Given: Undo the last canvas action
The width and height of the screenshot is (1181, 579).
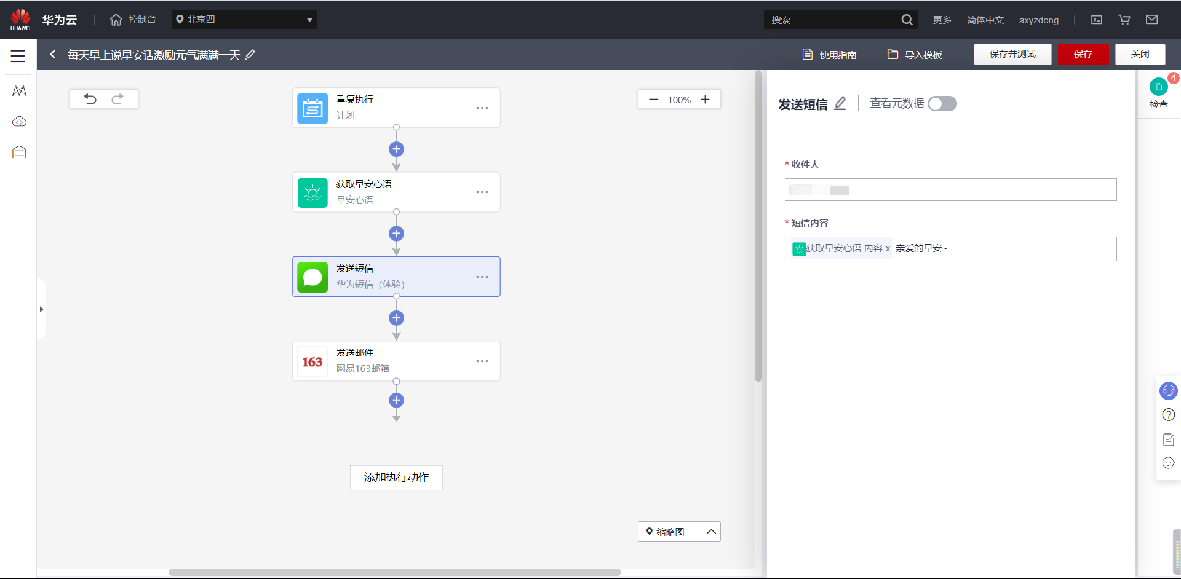Looking at the screenshot, I should 90,99.
